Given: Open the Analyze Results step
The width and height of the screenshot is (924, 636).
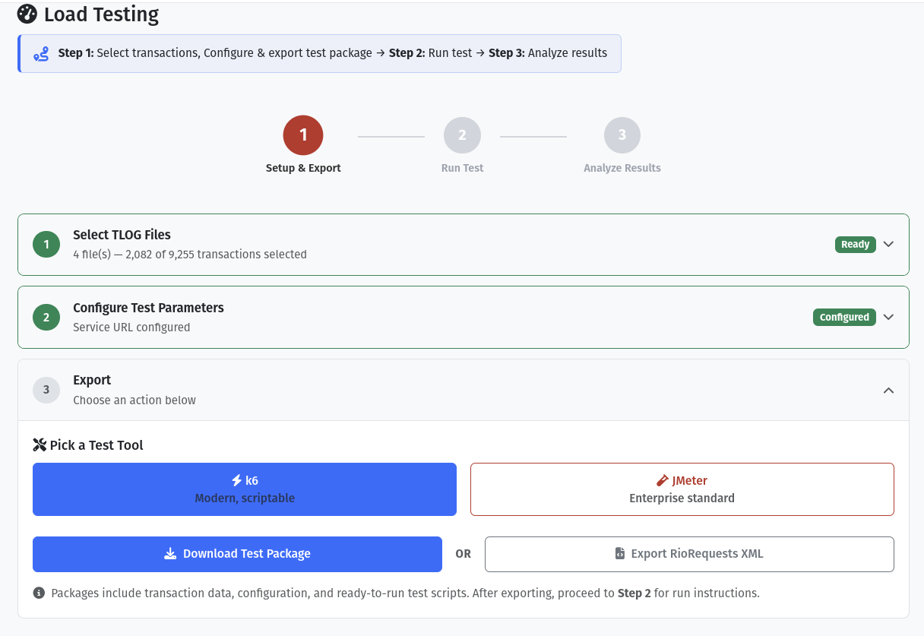Looking at the screenshot, I should click(x=622, y=134).
